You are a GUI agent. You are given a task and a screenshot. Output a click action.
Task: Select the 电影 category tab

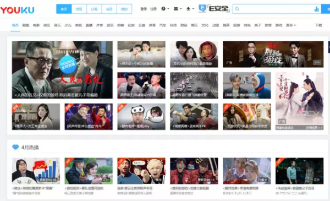pyautogui.click(x=36, y=25)
